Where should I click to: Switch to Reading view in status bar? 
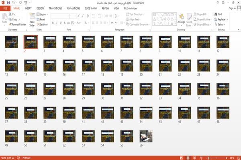click(194, 158)
